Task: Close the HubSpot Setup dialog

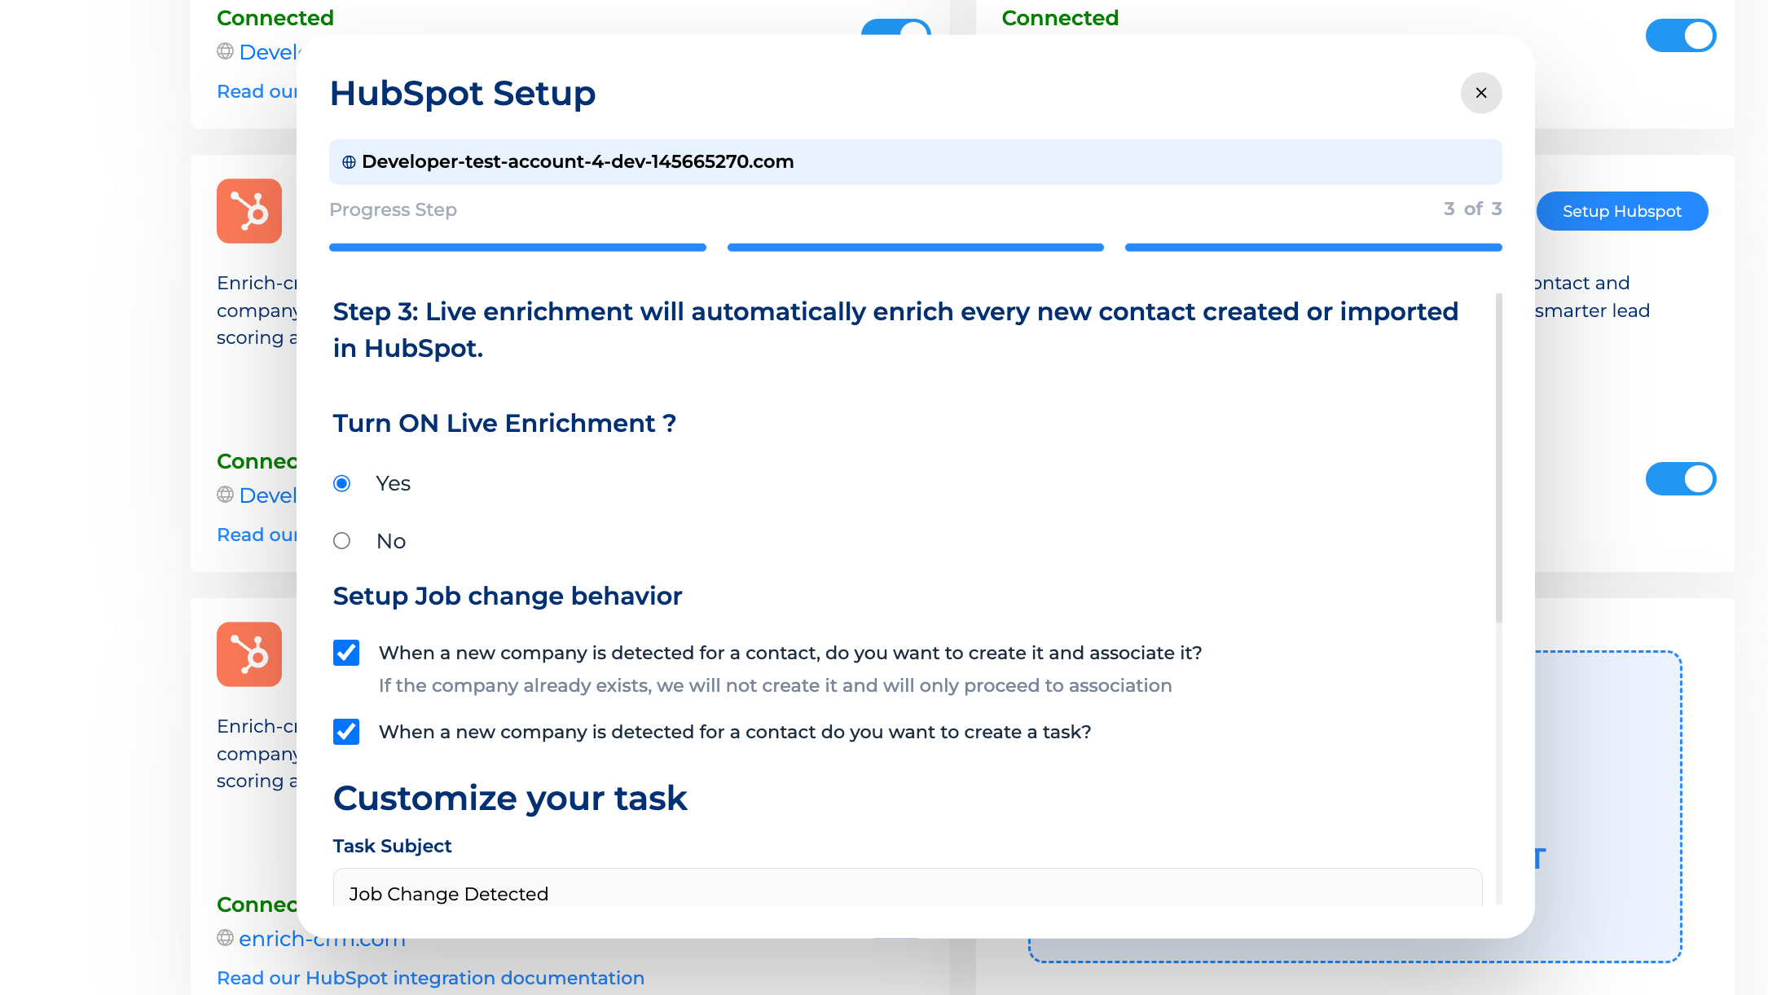Action: [1480, 93]
